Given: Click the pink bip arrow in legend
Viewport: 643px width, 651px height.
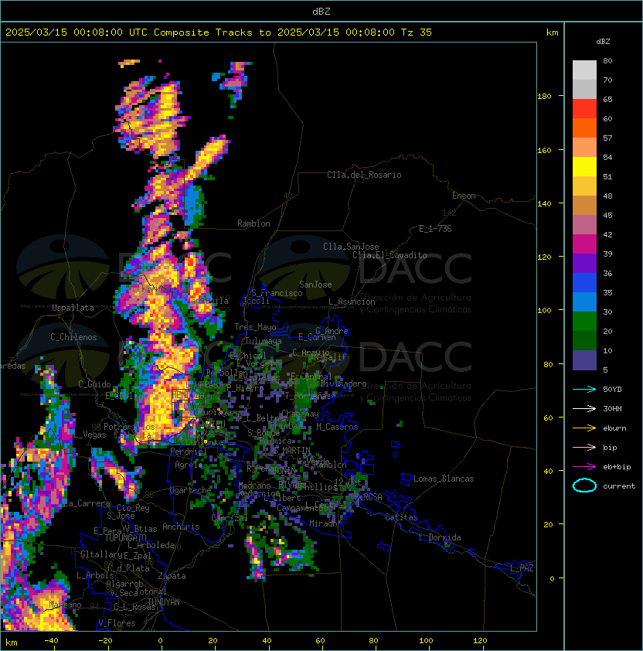Looking at the screenshot, I should (x=584, y=447).
